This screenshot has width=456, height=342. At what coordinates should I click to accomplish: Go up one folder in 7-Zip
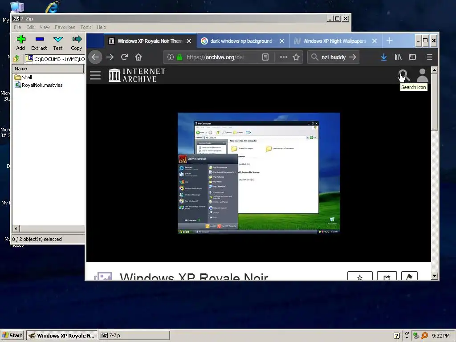pos(17,59)
